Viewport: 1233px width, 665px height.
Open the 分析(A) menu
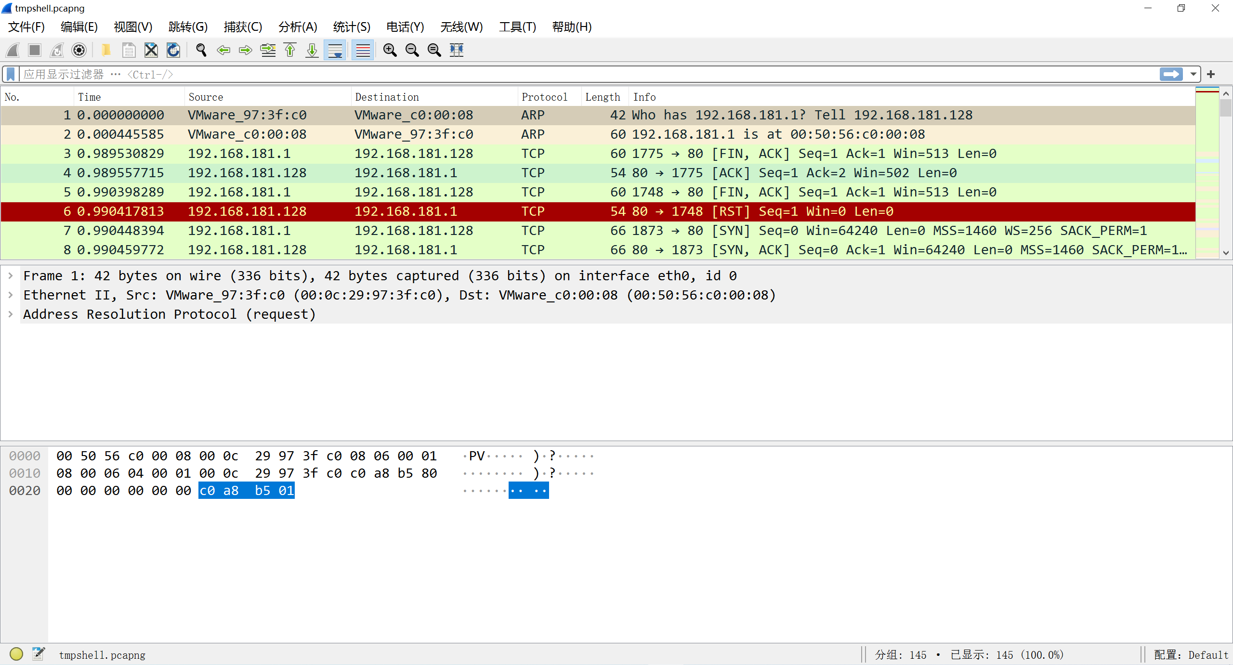click(297, 27)
